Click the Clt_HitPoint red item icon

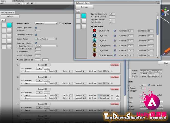(94, 30)
